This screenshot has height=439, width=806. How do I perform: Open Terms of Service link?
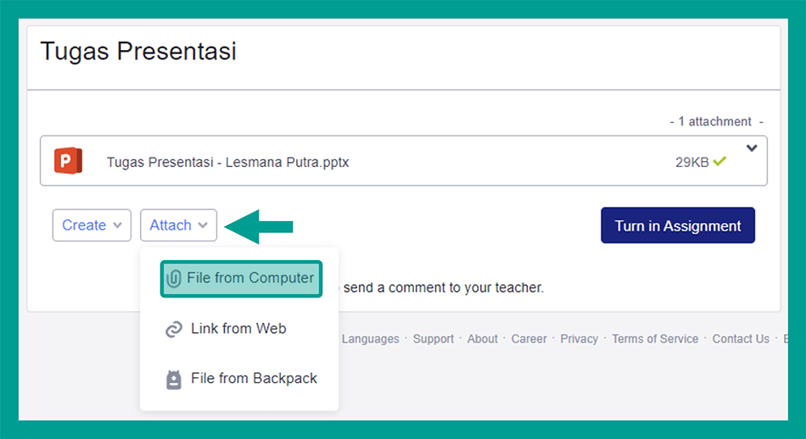655,339
